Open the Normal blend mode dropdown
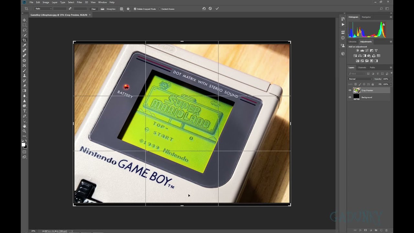 point(360,79)
